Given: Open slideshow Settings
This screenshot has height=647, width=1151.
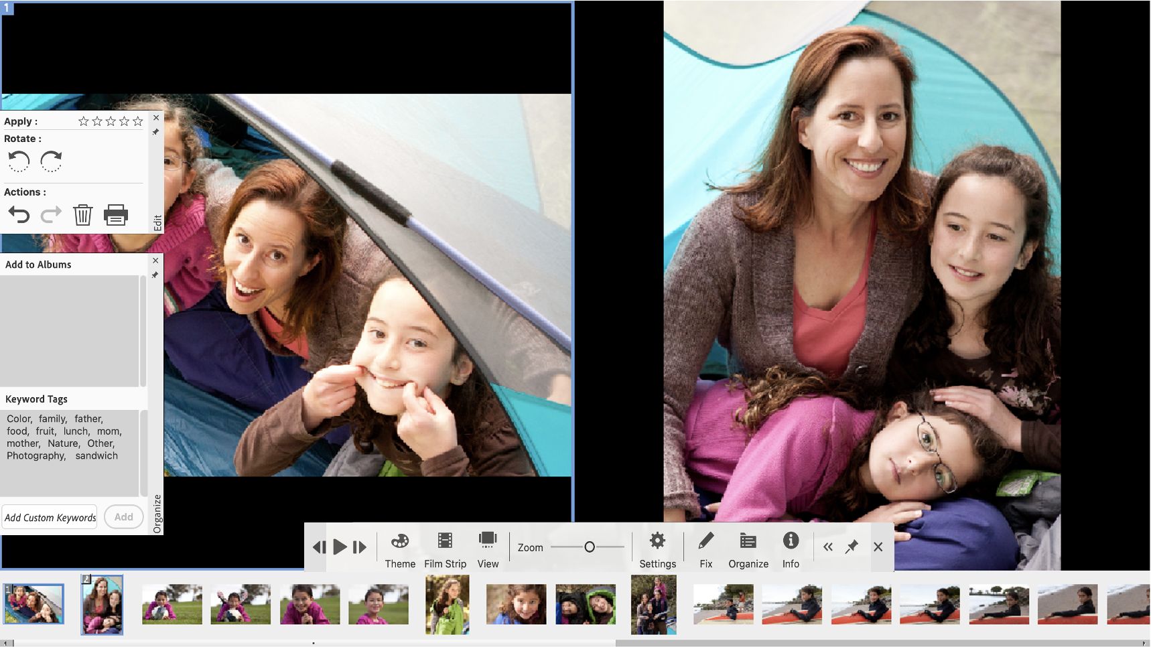Looking at the screenshot, I should (657, 551).
